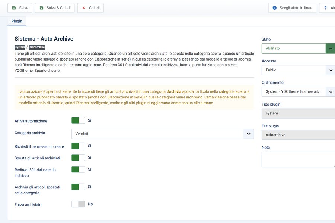
Task: Click the Forza archiviato label
Action: pos(28,204)
